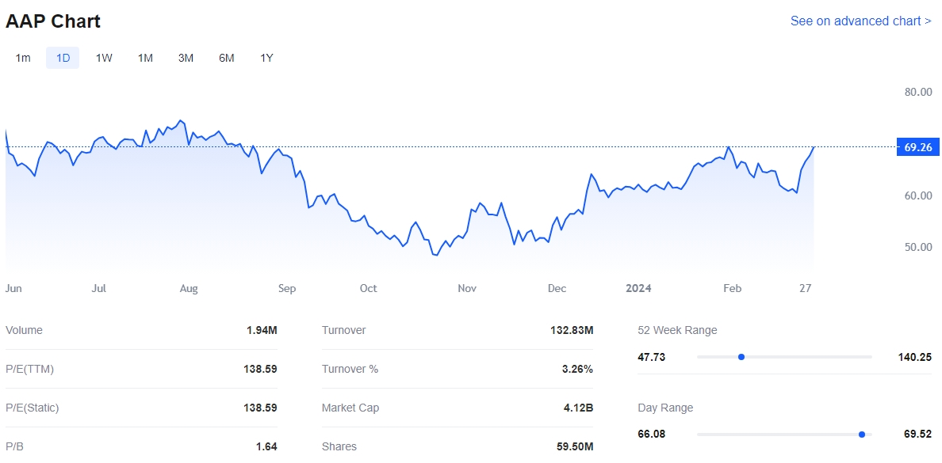
Task: Show the 6M chart range
Action: point(227,58)
